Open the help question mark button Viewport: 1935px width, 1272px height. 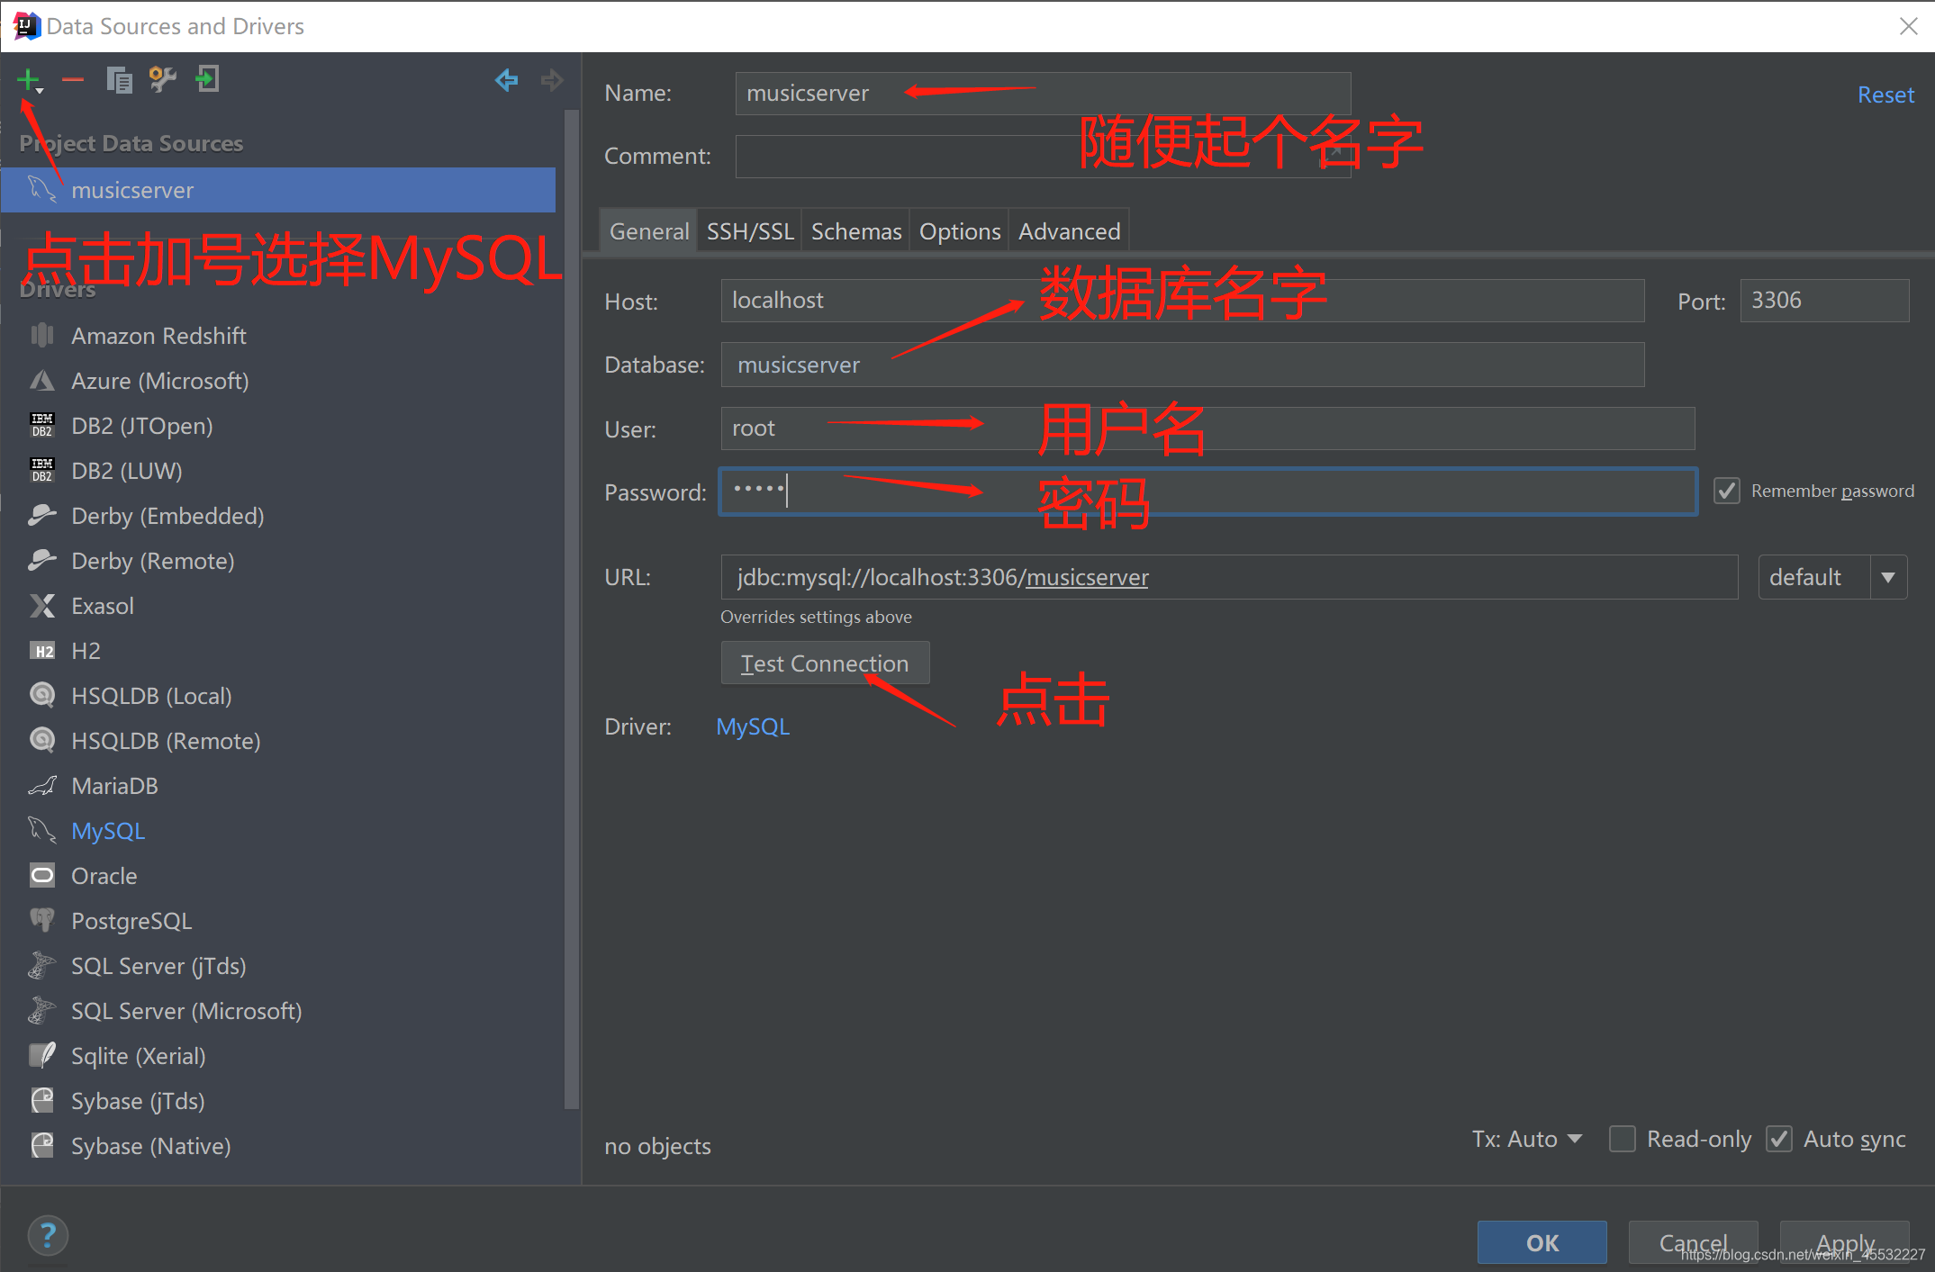pyautogui.click(x=48, y=1235)
